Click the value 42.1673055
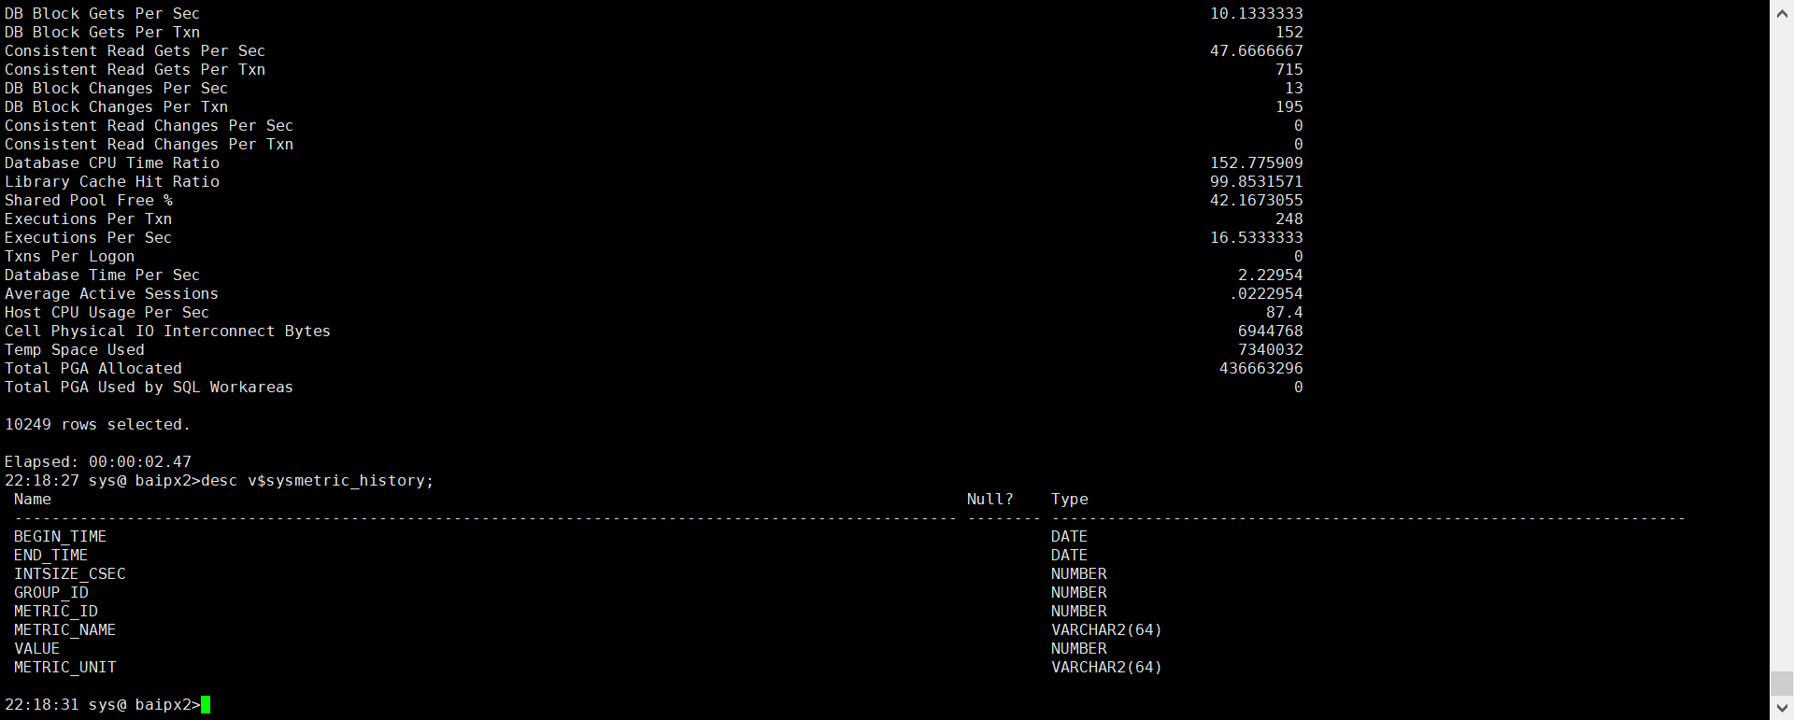This screenshot has width=1794, height=720. (1257, 201)
